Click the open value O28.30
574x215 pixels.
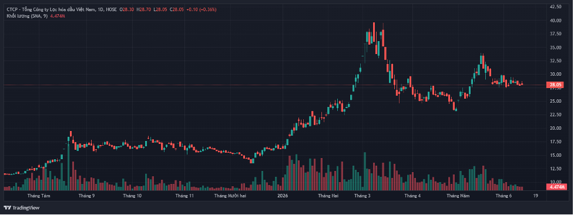(x=127, y=9)
